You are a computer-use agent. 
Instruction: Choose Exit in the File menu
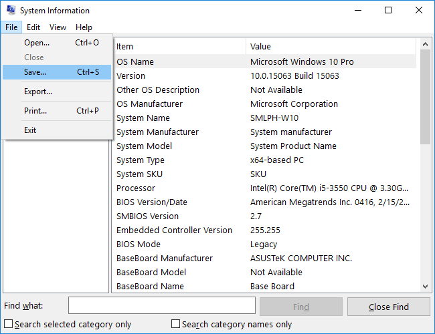pyautogui.click(x=57, y=130)
